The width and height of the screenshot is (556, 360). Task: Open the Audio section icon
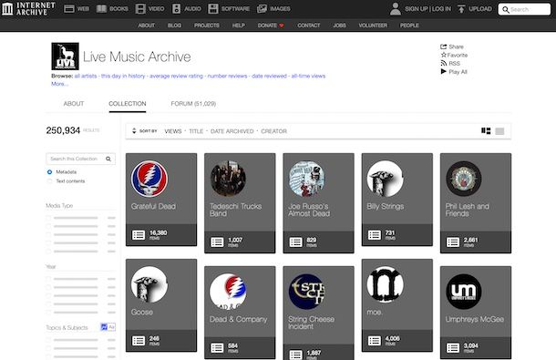click(176, 9)
